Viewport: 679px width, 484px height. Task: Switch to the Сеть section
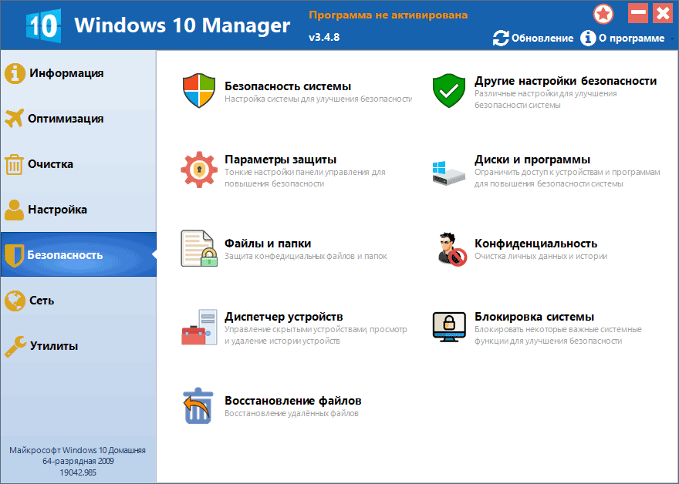[x=79, y=301]
